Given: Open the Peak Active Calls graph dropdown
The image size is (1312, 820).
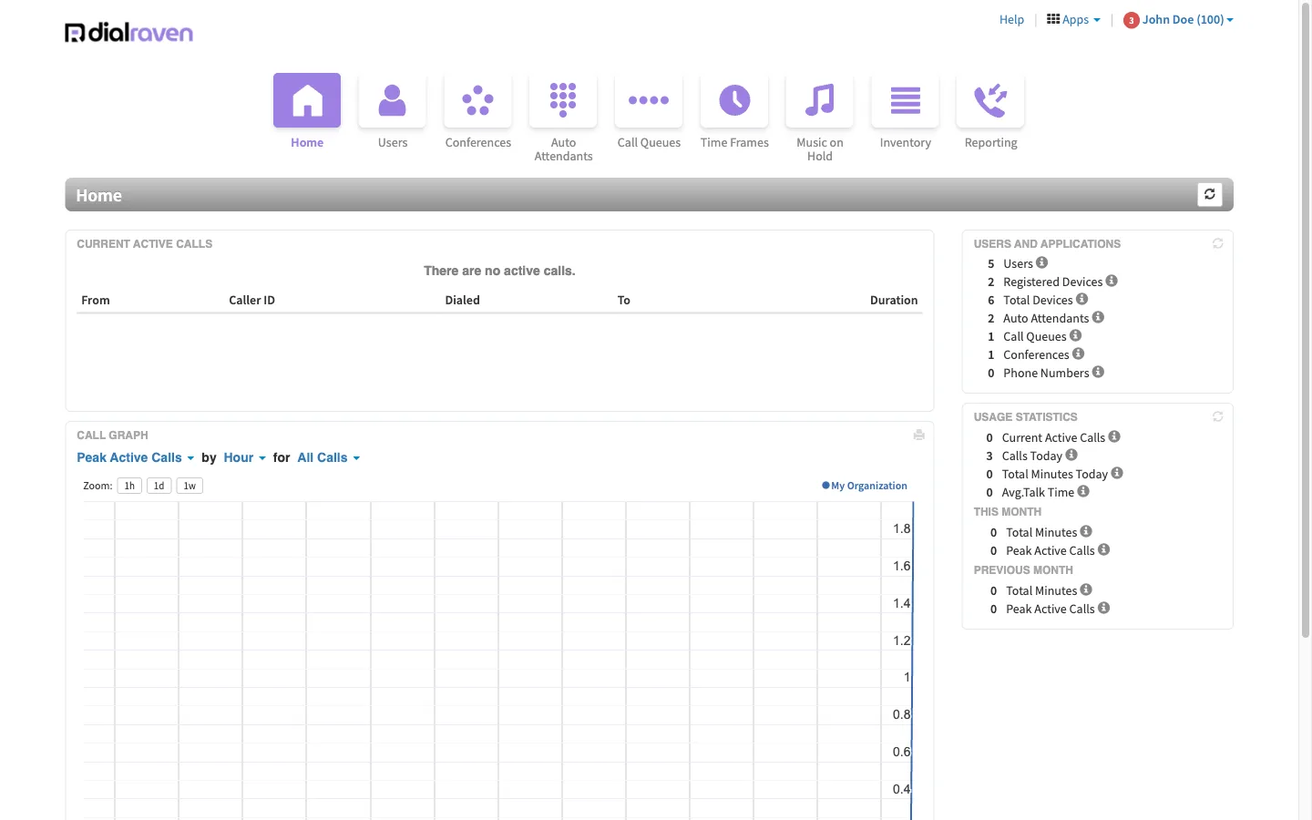Looking at the screenshot, I should pos(136,457).
